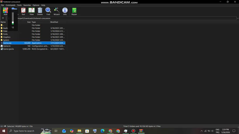Select the Graphics folder name
Image resolution: width=239 pixels, height=134 pixels.
[x=7, y=37]
